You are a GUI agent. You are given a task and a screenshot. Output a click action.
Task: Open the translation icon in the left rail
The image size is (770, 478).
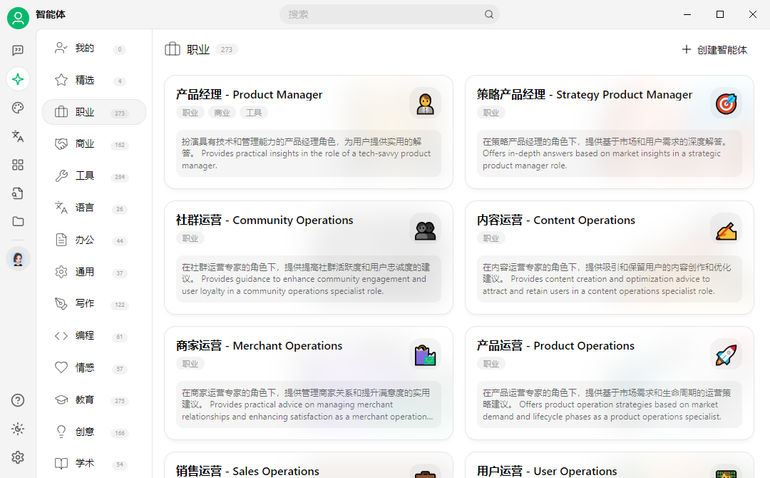point(18,136)
